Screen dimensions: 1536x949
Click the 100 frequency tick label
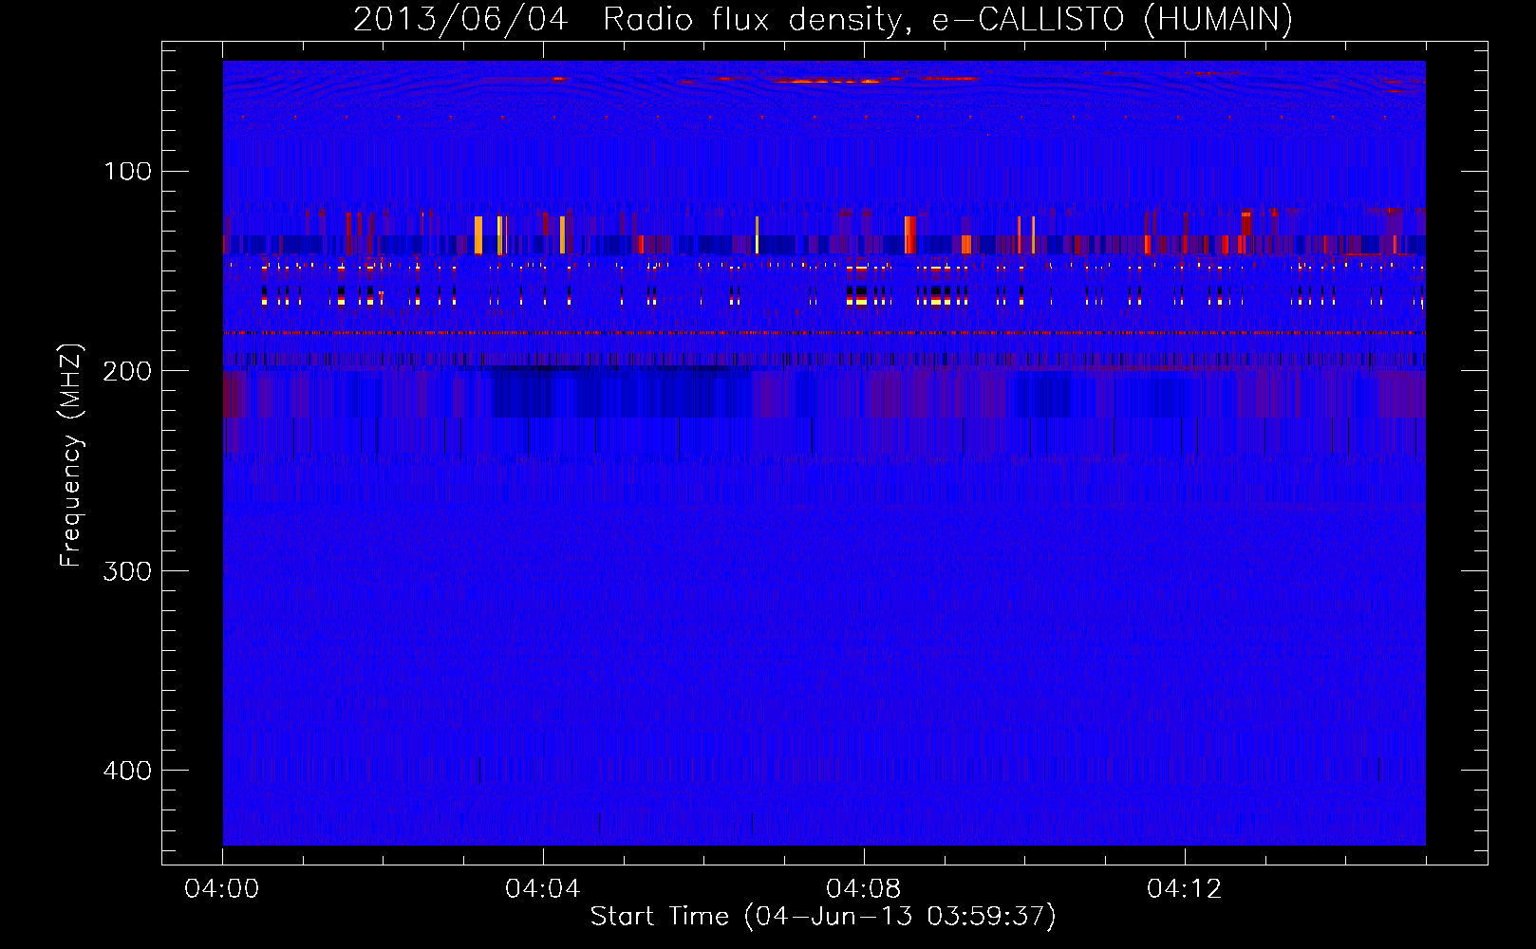coord(127,171)
